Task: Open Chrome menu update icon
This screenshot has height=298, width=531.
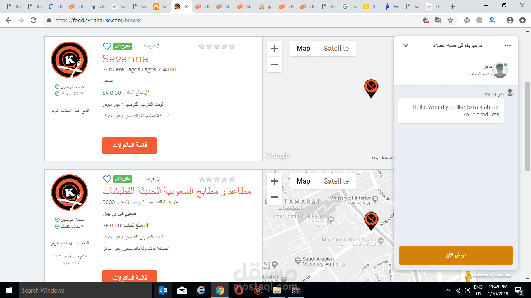Action: coord(522,20)
